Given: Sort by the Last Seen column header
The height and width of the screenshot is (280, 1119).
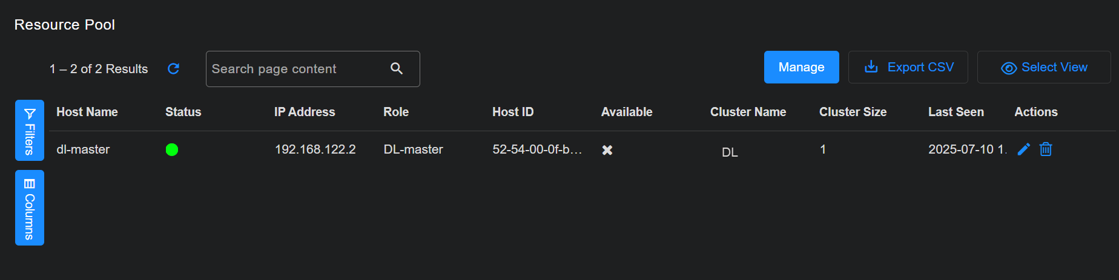Looking at the screenshot, I should [956, 112].
